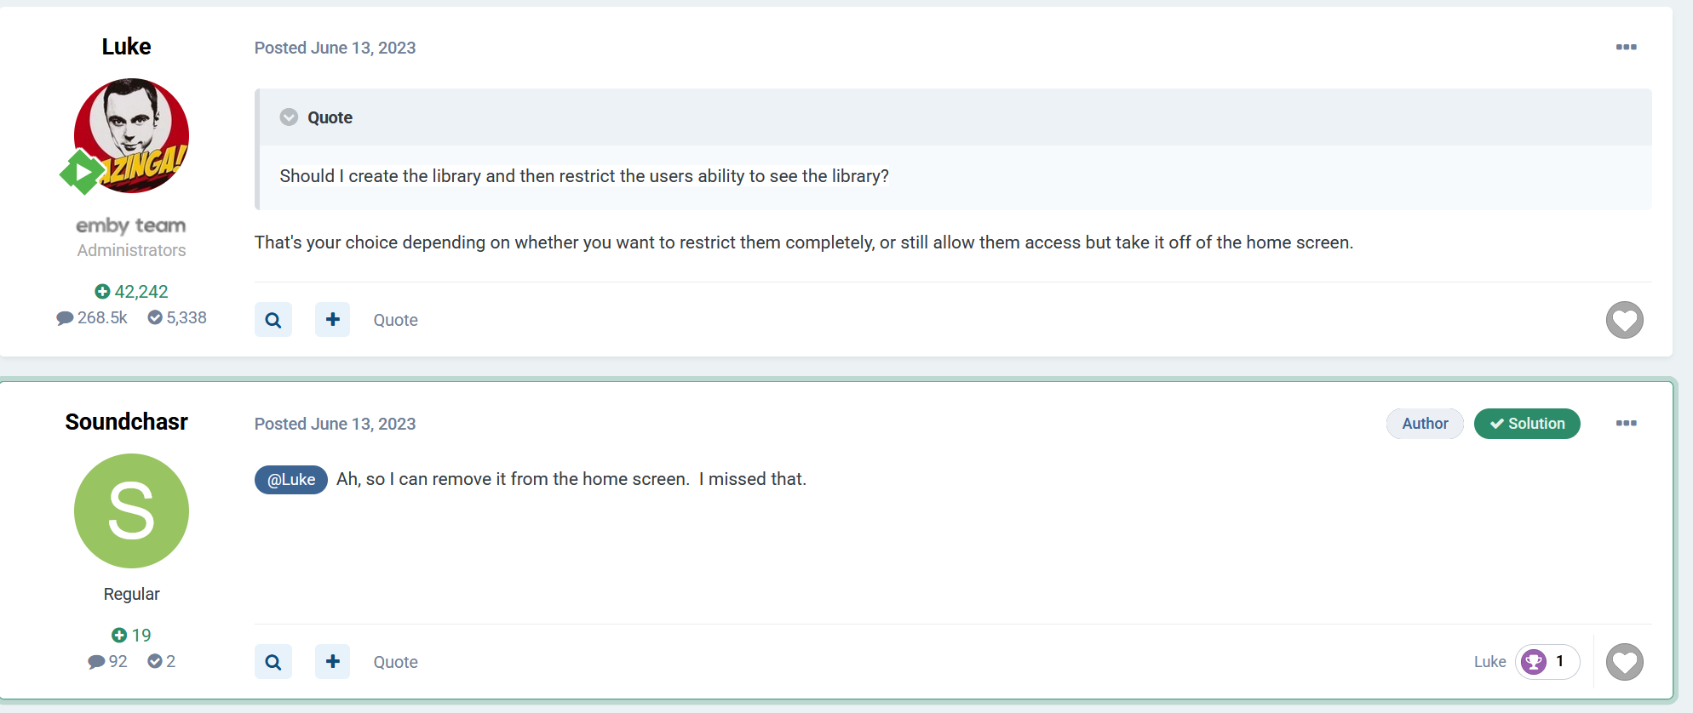Collapse the quote block toggle arrow

click(x=290, y=117)
